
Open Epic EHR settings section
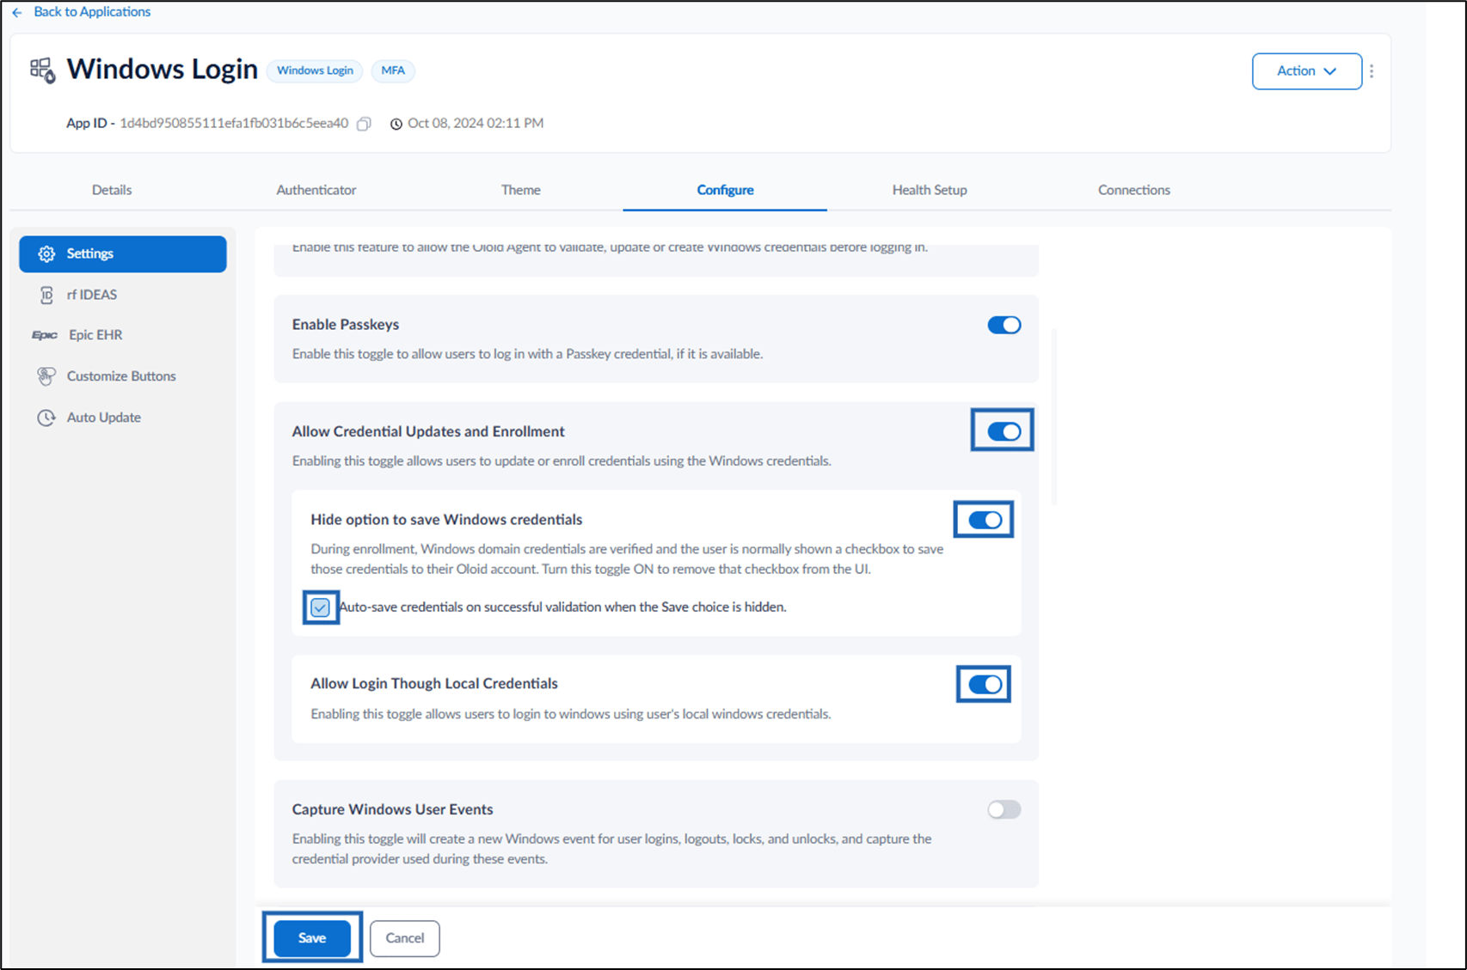pyautogui.click(x=123, y=335)
